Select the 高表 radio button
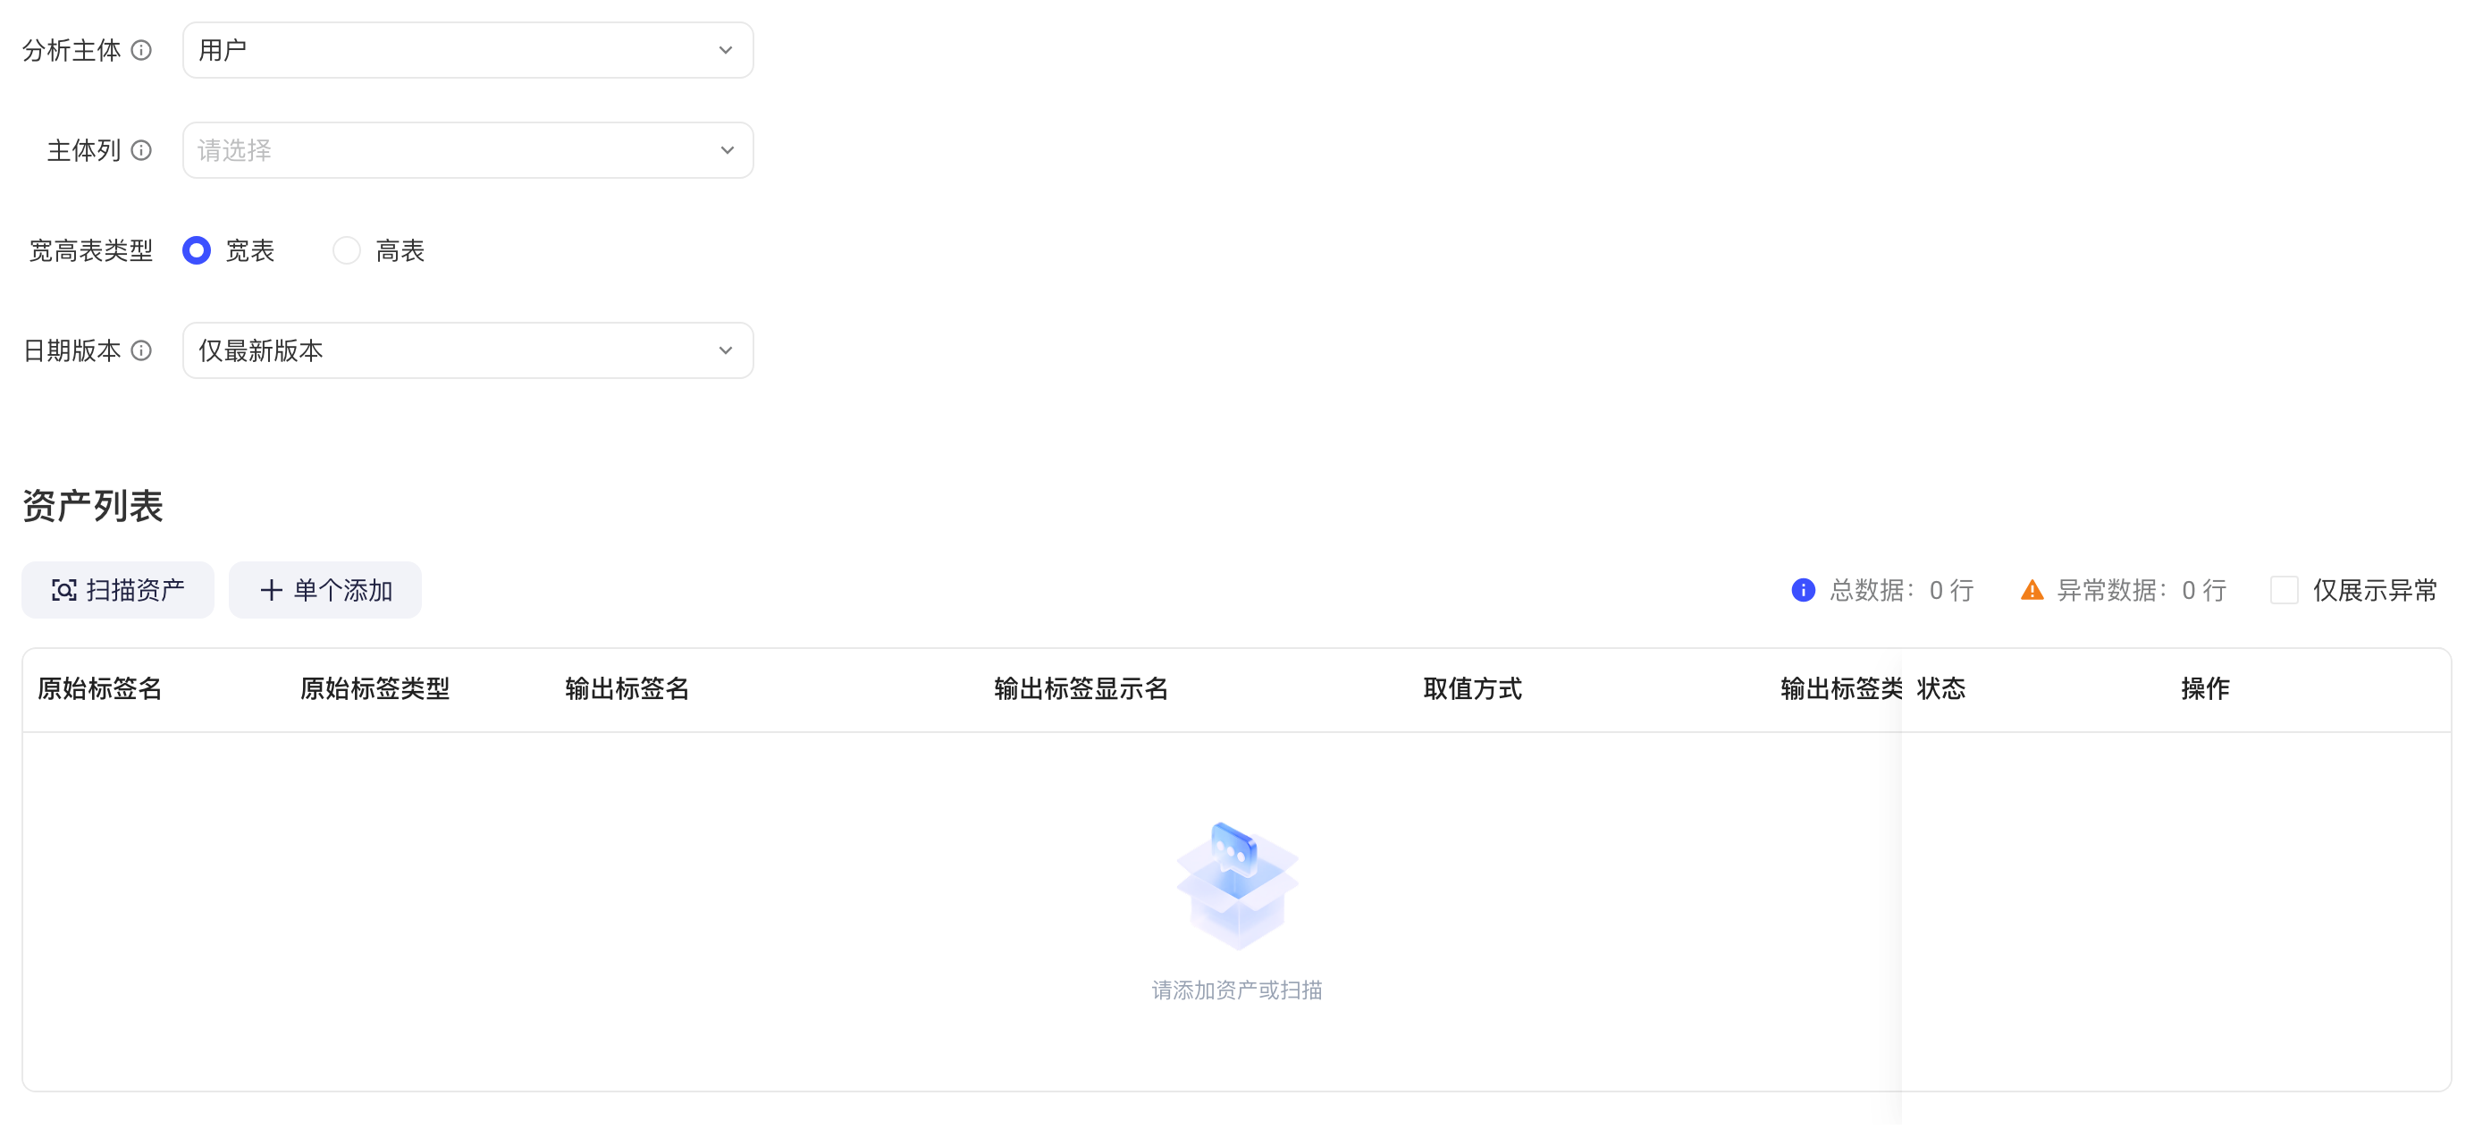Screen dimensions: 2474x1146 (x=346, y=250)
